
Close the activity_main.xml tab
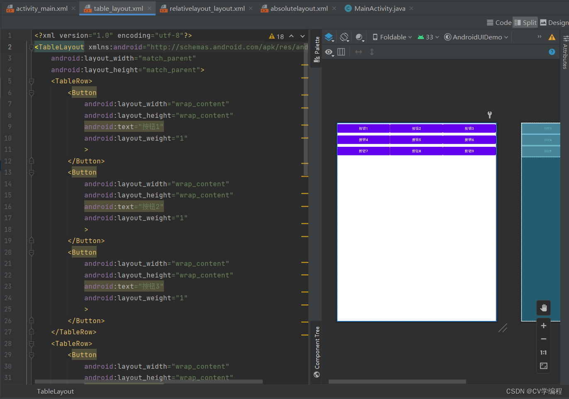[x=73, y=8]
